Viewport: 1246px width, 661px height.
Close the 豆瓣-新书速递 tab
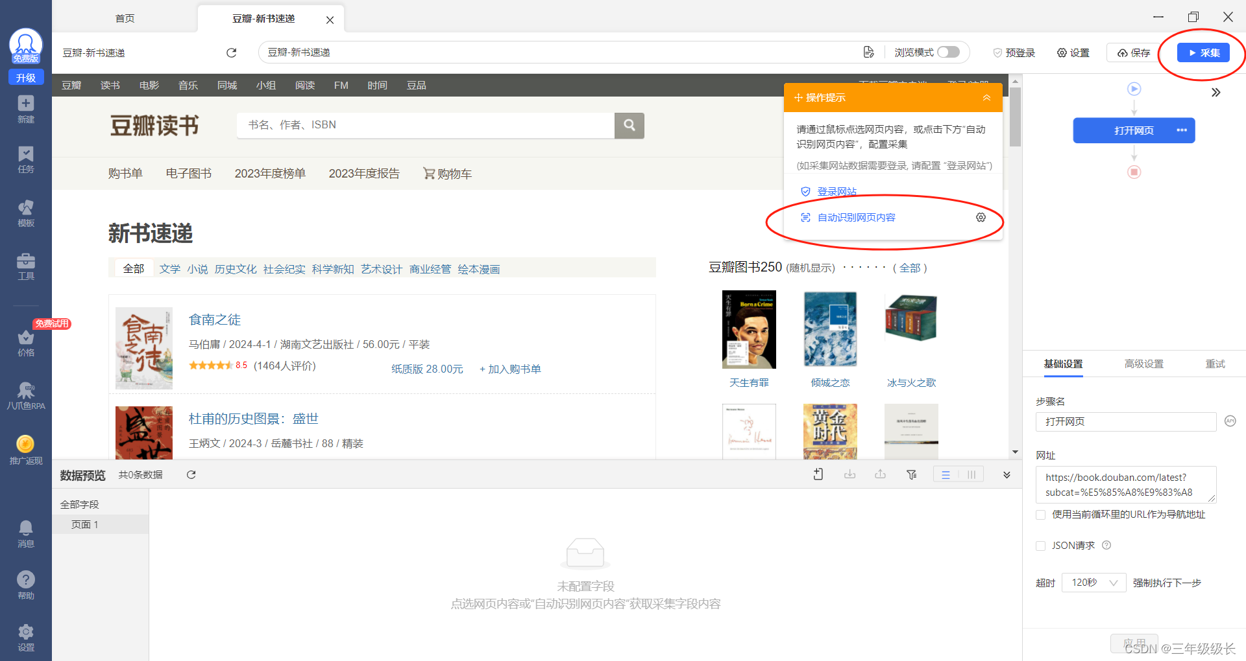tap(330, 19)
